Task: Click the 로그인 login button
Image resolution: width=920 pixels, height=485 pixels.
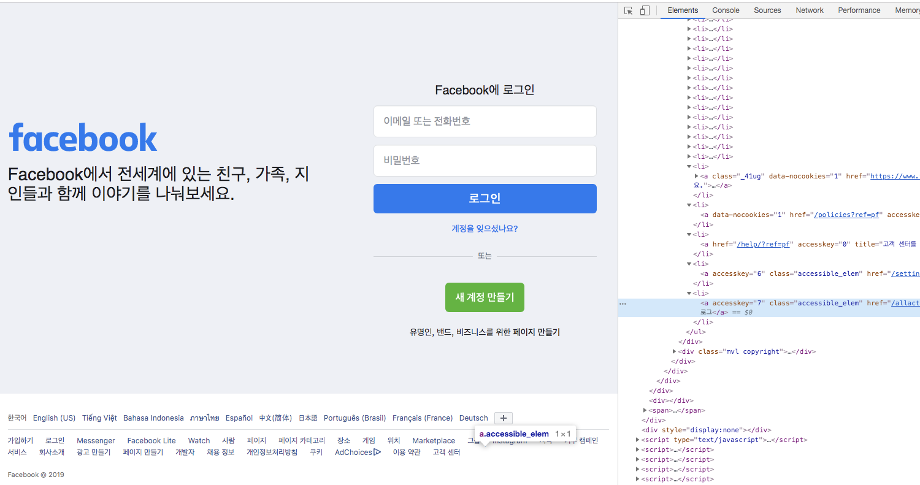Action: tap(485, 199)
